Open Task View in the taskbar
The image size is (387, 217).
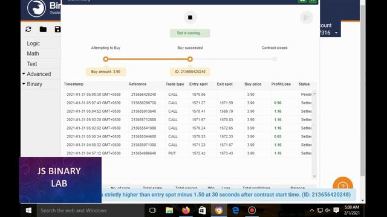(152, 210)
